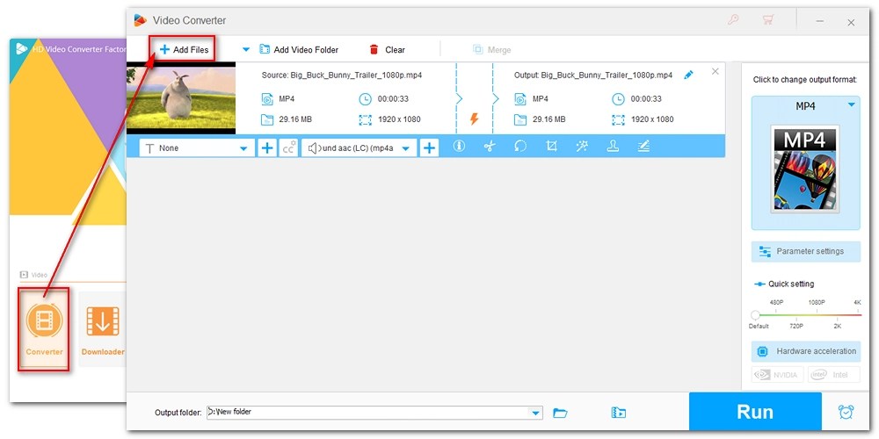Click the orange lightning bolt icon
This screenshot has height=439, width=879.
[x=474, y=119]
